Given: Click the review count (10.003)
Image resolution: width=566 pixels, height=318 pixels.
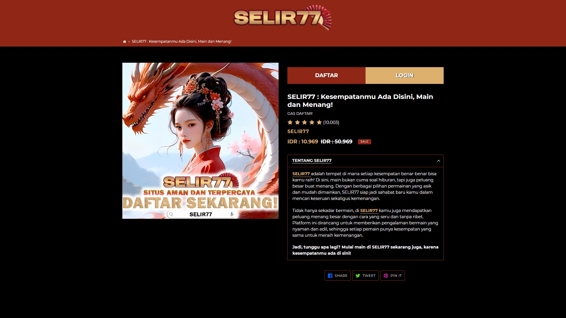Looking at the screenshot, I should (x=331, y=122).
